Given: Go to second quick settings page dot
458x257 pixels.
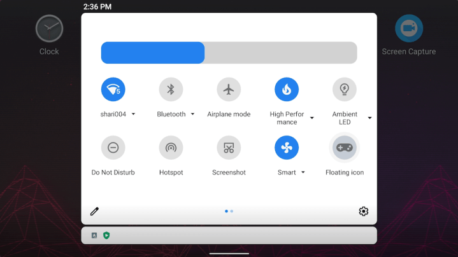Looking at the screenshot, I should tap(232, 211).
